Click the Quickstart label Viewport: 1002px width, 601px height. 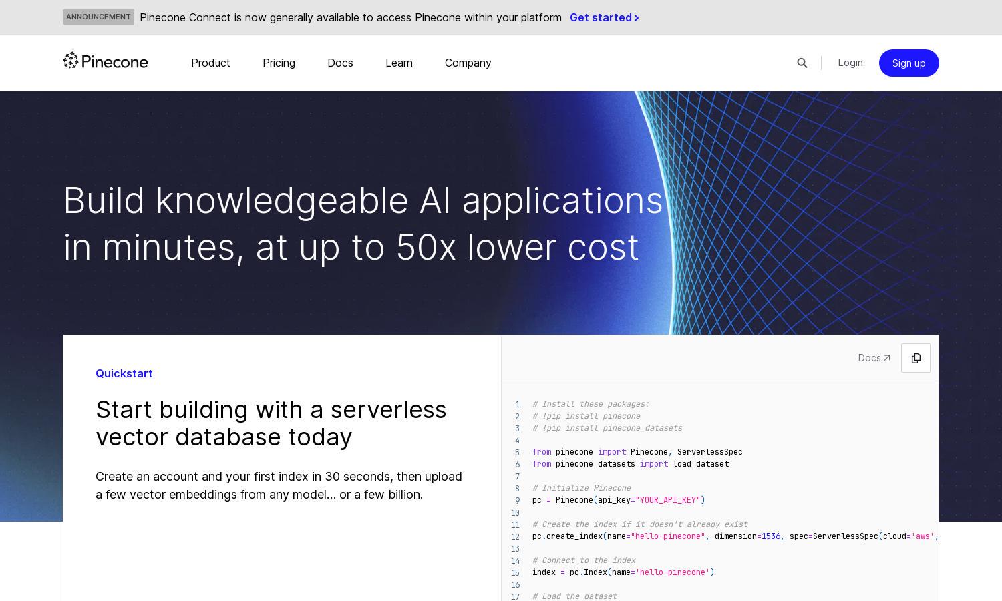click(x=124, y=373)
